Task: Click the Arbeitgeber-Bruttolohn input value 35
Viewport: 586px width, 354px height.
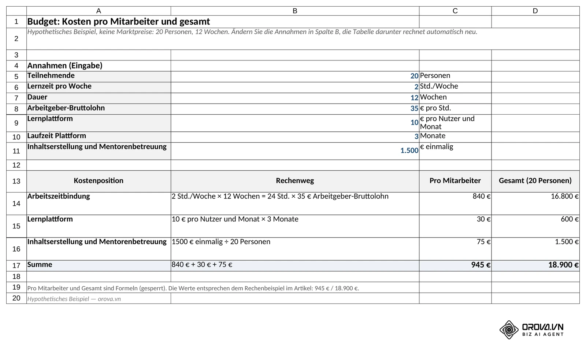Action: [x=414, y=108]
